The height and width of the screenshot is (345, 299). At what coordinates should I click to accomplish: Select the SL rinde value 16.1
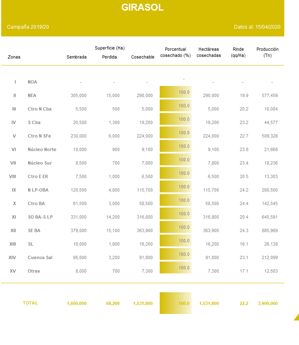[x=244, y=244]
